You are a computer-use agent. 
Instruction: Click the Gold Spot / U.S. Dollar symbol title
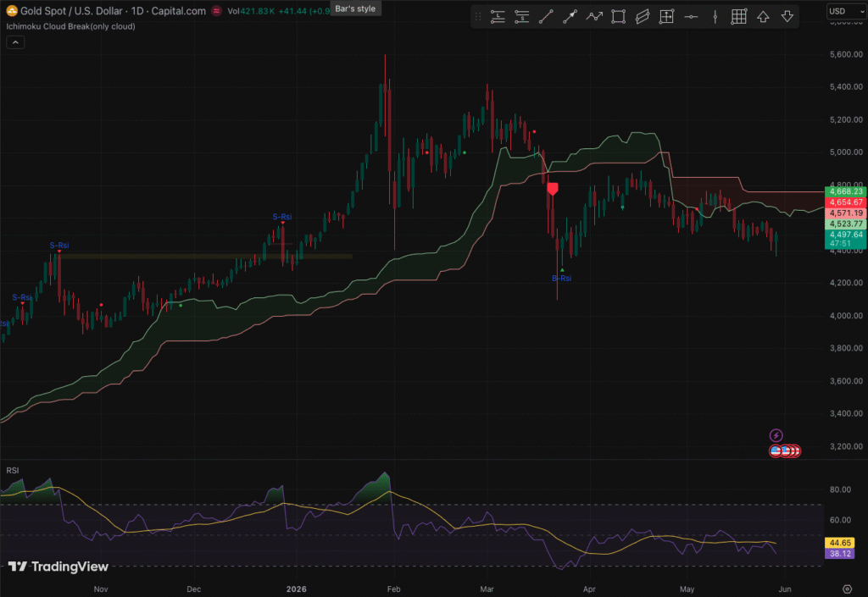(x=71, y=10)
